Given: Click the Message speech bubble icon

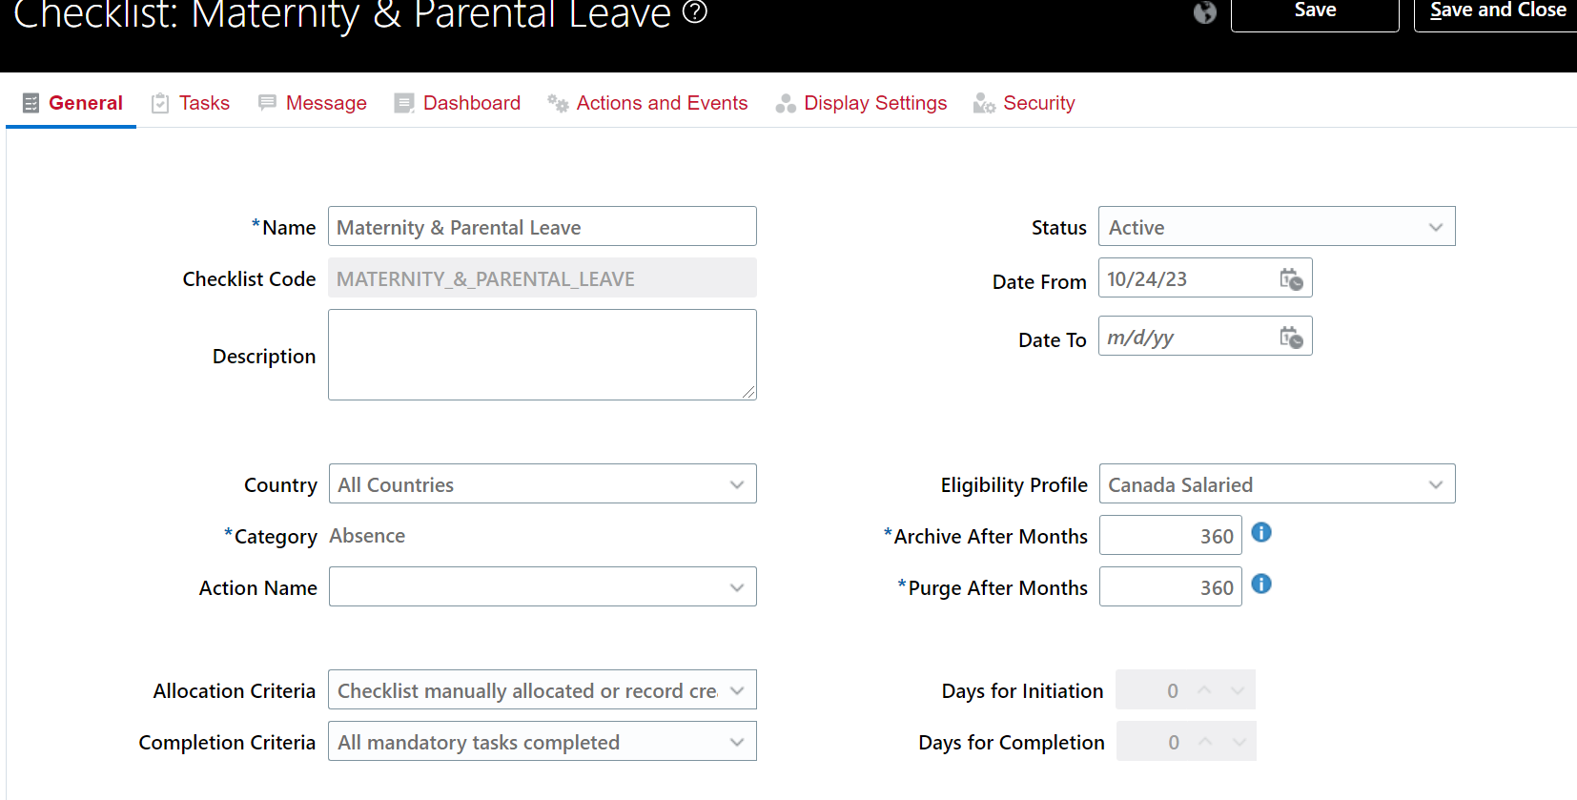Looking at the screenshot, I should [x=268, y=102].
